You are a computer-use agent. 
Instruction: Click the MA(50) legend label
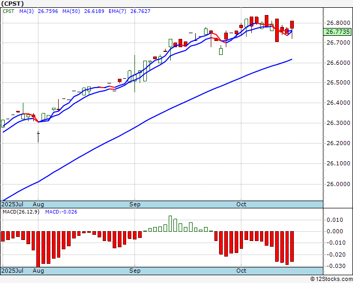coord(71,11)
